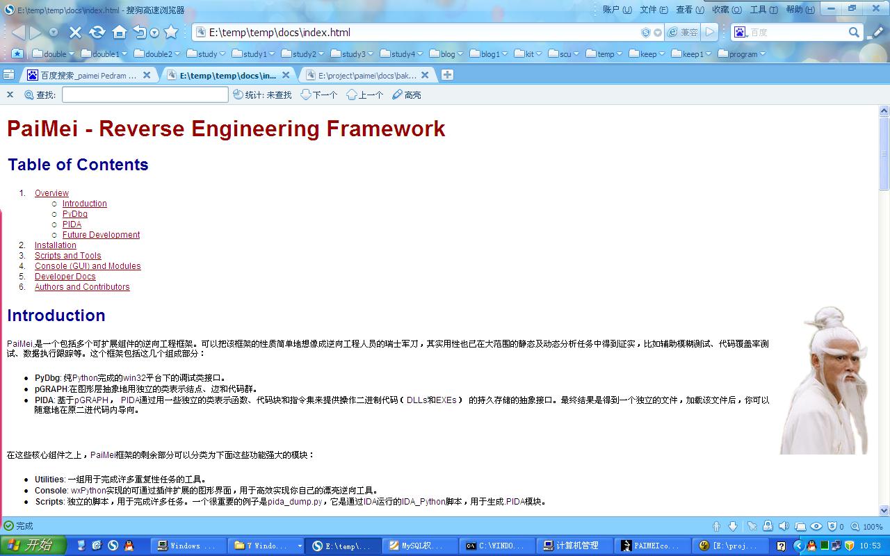Expand the program bookmark folder
Screen dimensions: 890x556
[742, 54]
